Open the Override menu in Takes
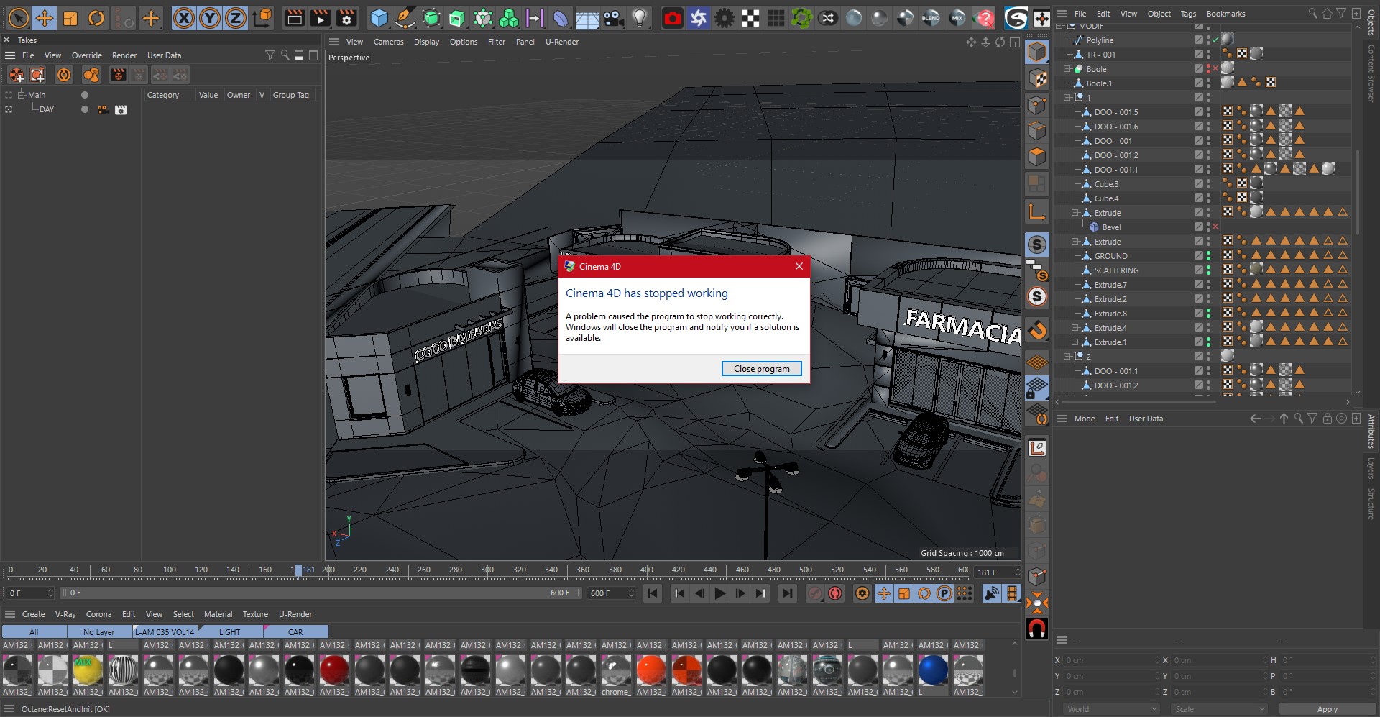The height and width of the screenshot is (717, 1380). click(x=86, y=55)
